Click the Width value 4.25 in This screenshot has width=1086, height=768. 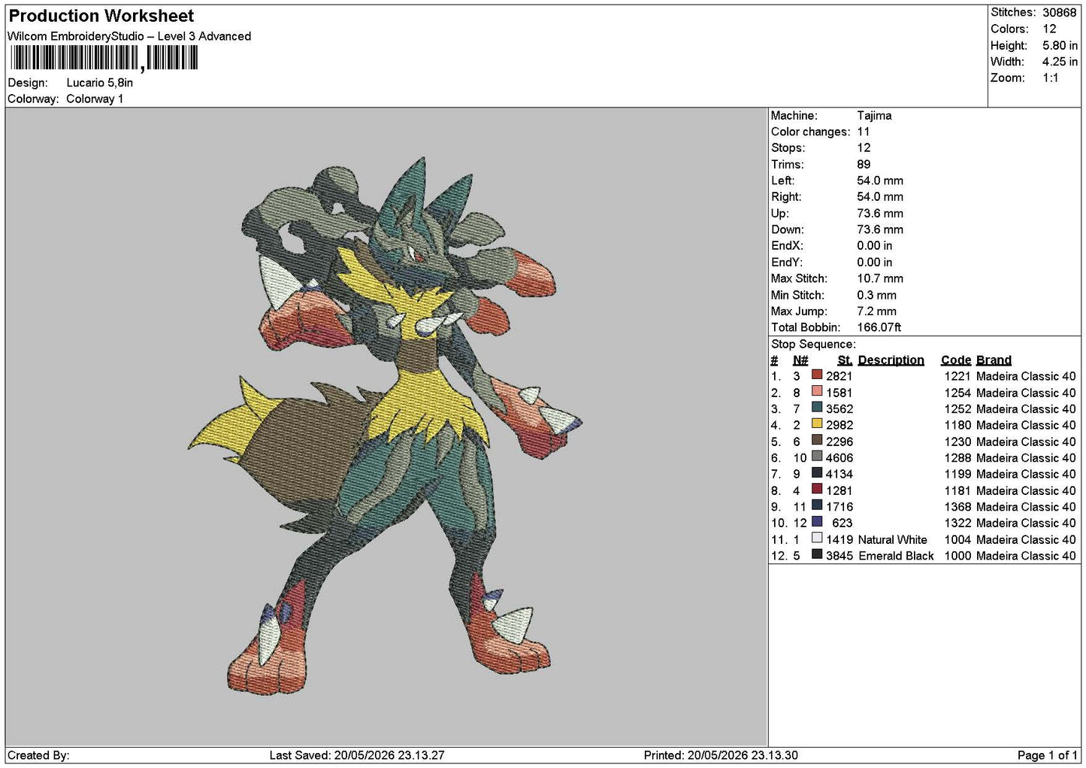pos(1060,62)
